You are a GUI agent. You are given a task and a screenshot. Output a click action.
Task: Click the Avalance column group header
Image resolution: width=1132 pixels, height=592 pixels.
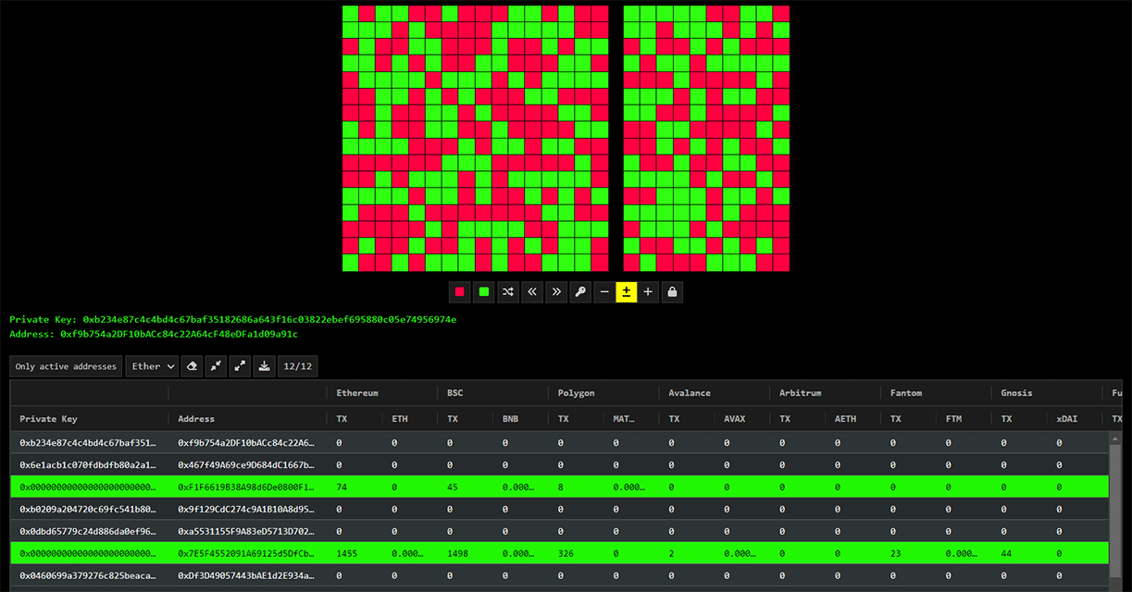point(715,393)
